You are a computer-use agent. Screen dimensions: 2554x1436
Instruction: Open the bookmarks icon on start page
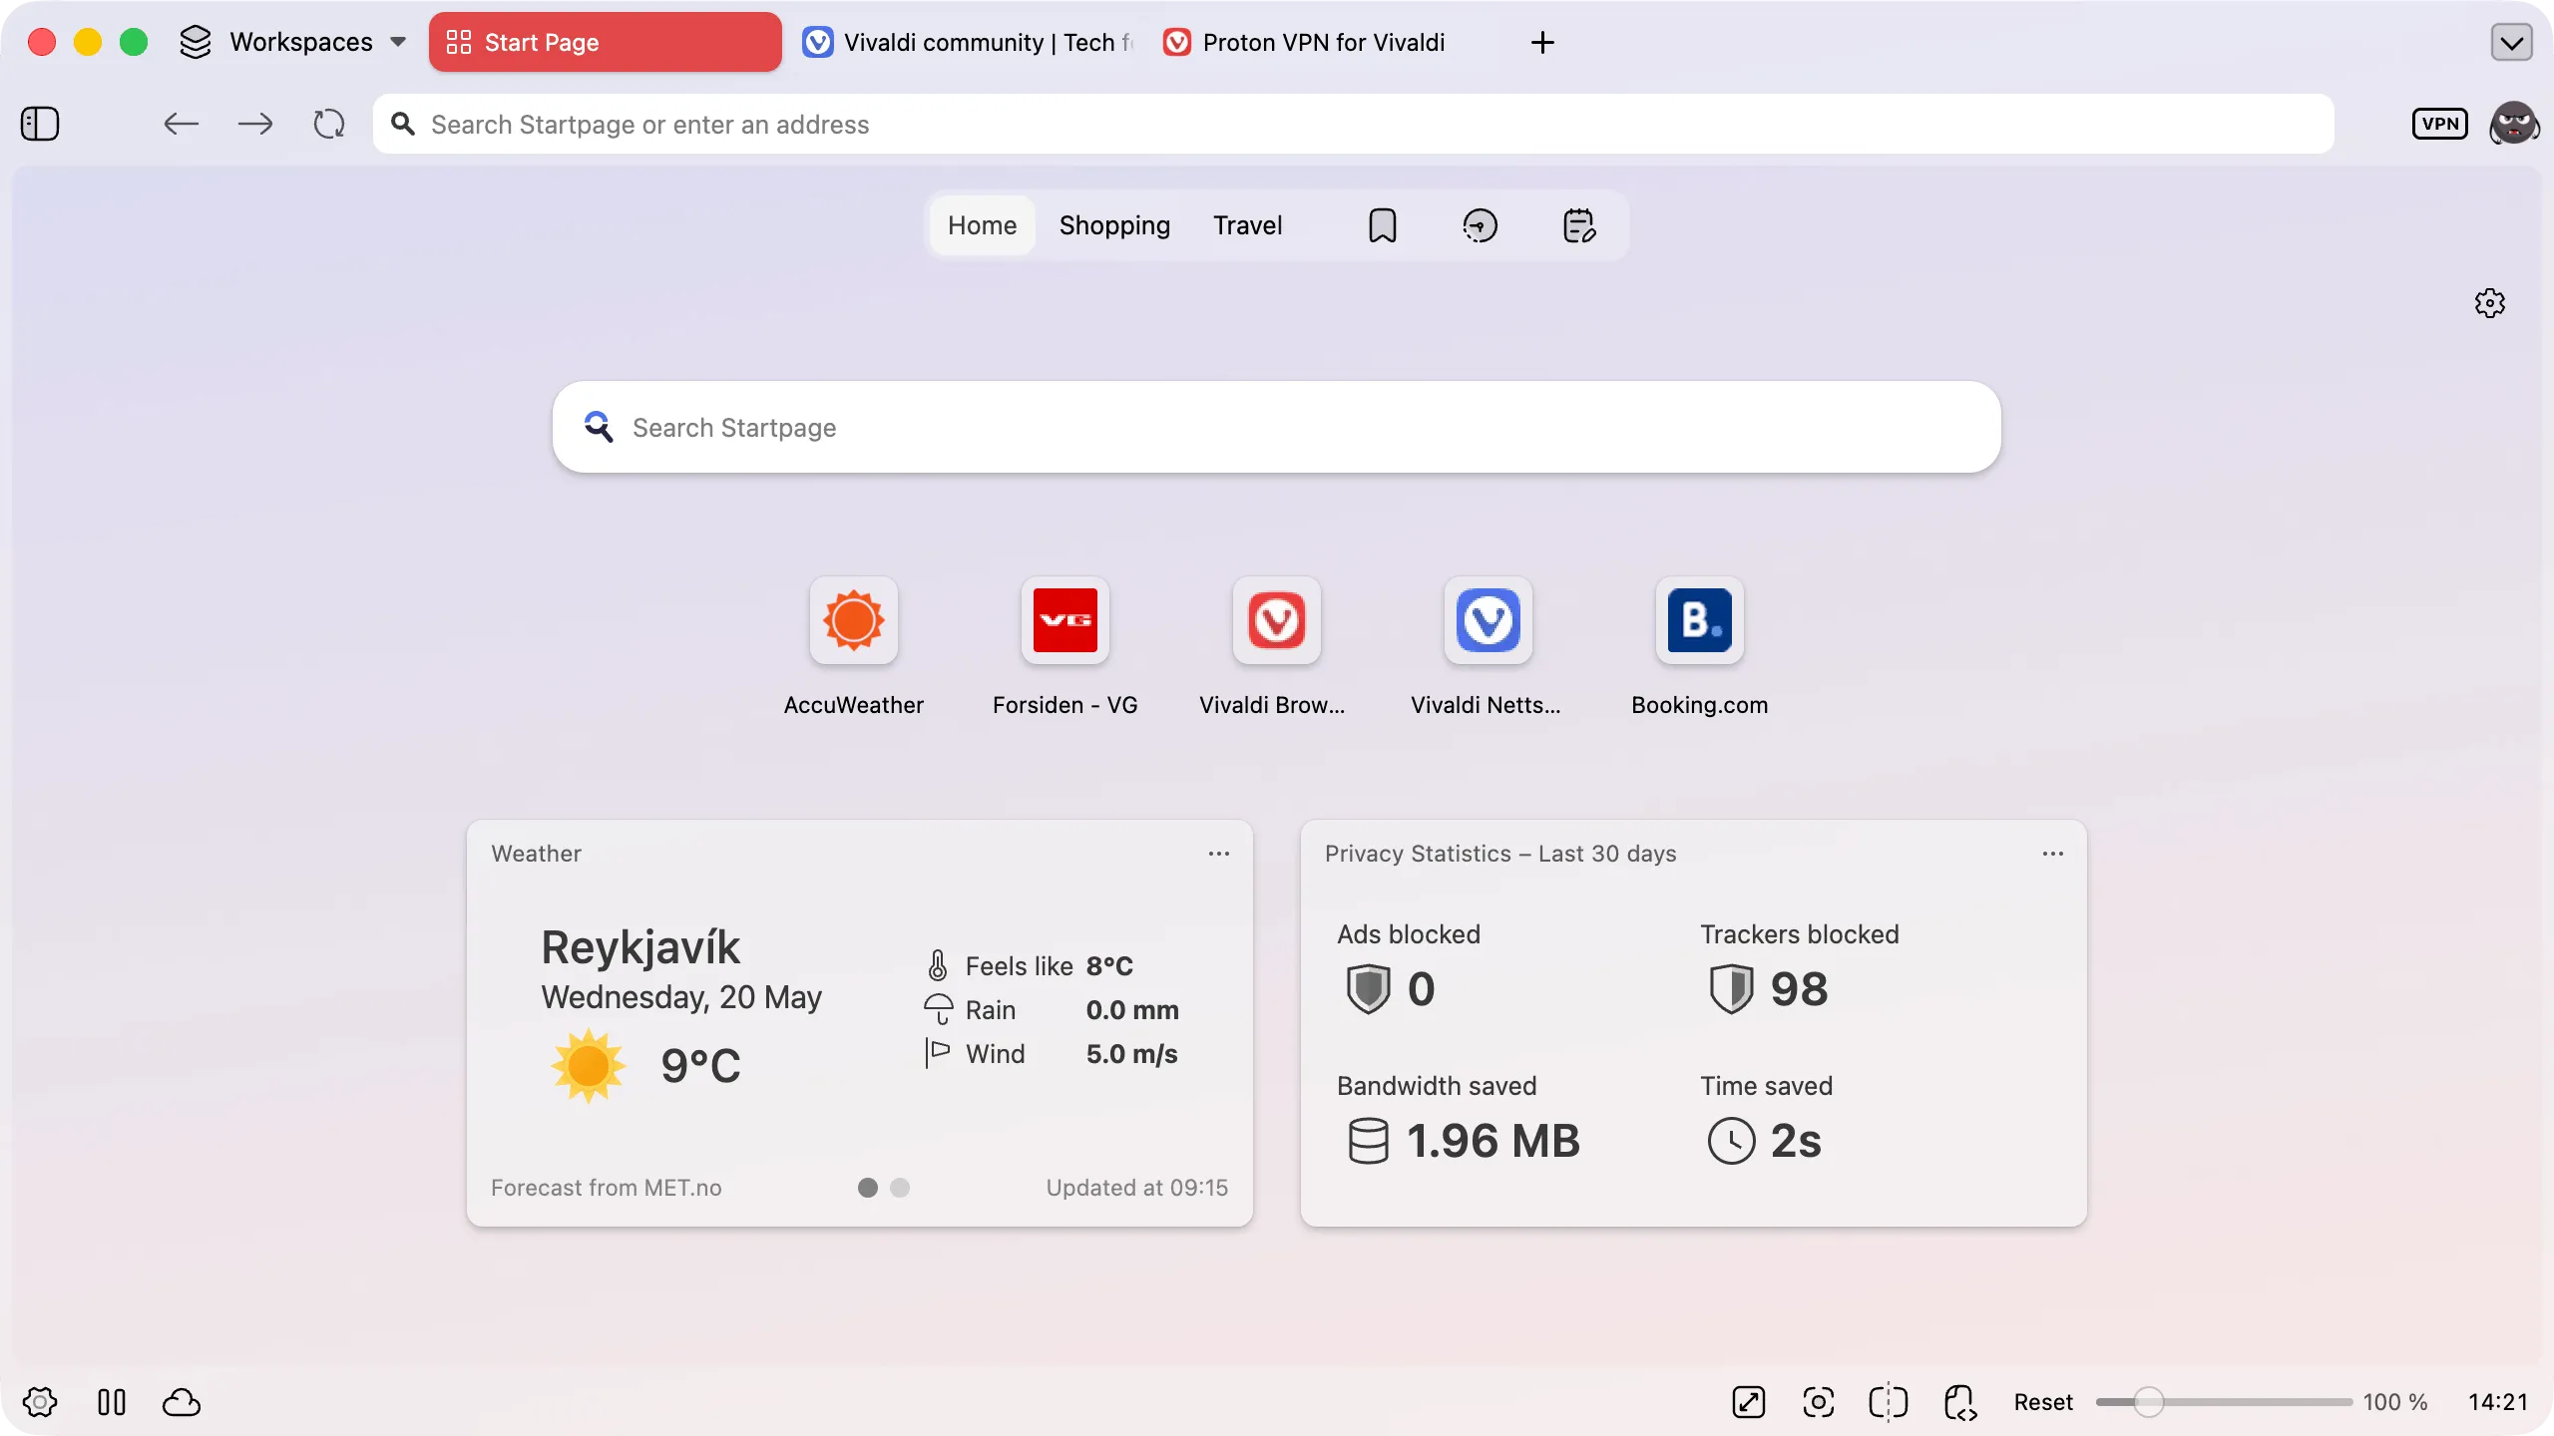click(1382, 225)
